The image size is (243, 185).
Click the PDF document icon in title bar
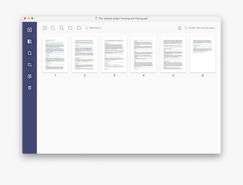(x=97, y=19)
